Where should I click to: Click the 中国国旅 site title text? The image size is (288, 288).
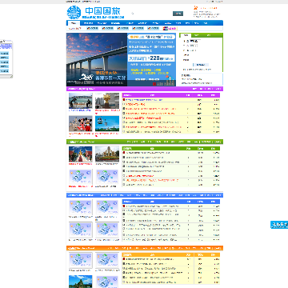tap(102, 11)
